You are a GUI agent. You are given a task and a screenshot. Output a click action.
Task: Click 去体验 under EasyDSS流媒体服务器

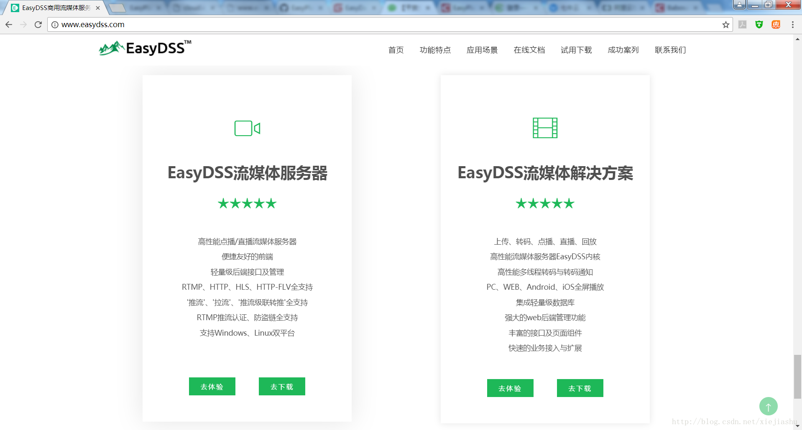tap(212, 386)
